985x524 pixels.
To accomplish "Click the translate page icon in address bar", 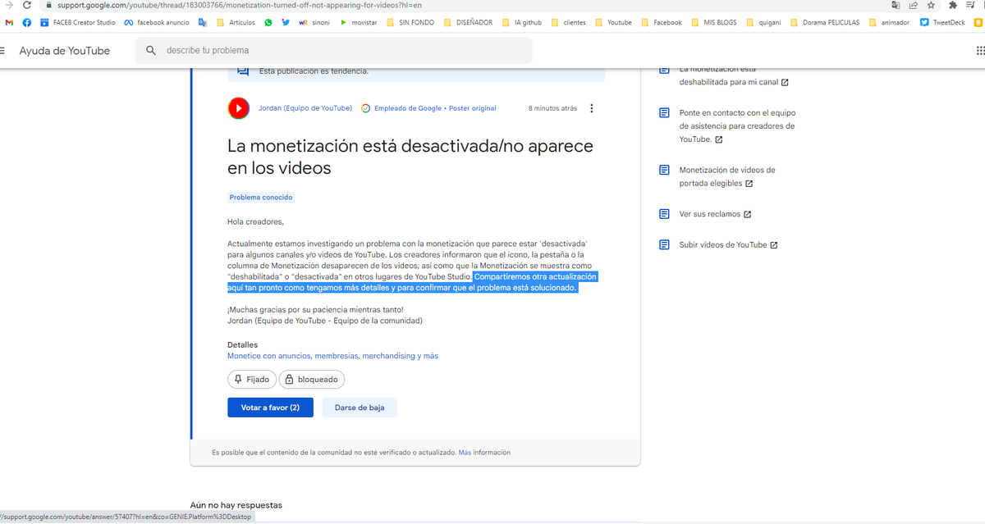I will pos(896,6).
